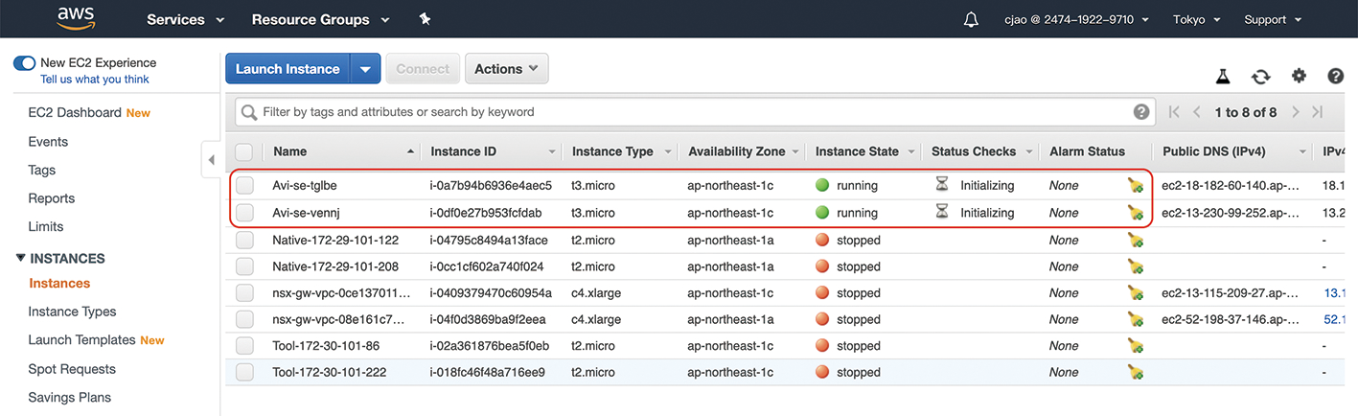Click Tell us what you think link
Viewport: 1358px width, 416px height.
pyautogui.click(x=95, y=80)
